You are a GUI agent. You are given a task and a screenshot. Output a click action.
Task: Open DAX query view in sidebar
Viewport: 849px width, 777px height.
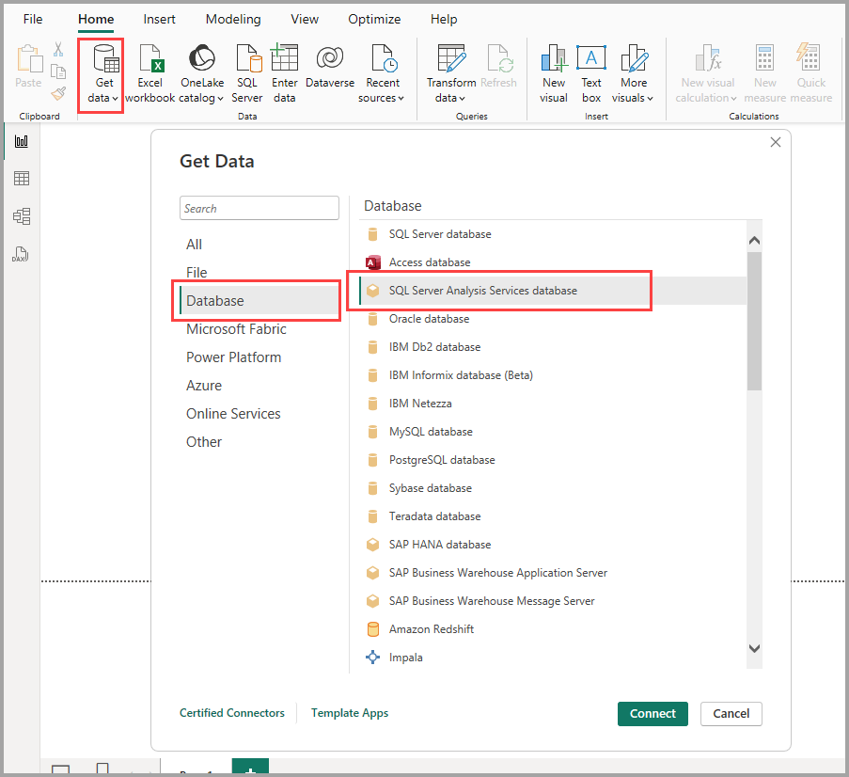click(x=21, y=254)
